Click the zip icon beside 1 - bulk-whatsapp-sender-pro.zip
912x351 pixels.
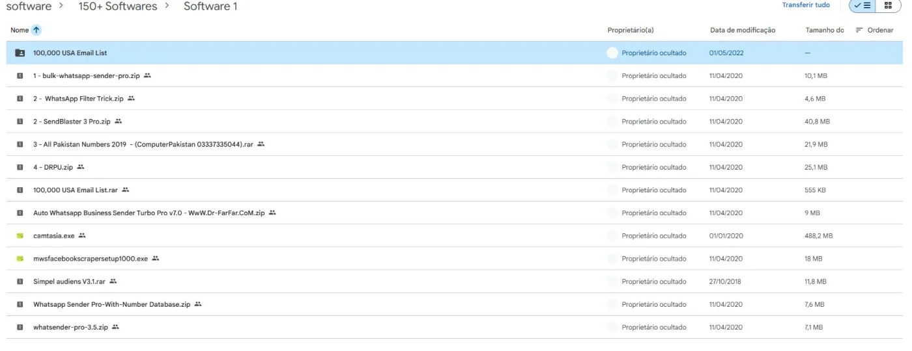click(x=20, y=76)
